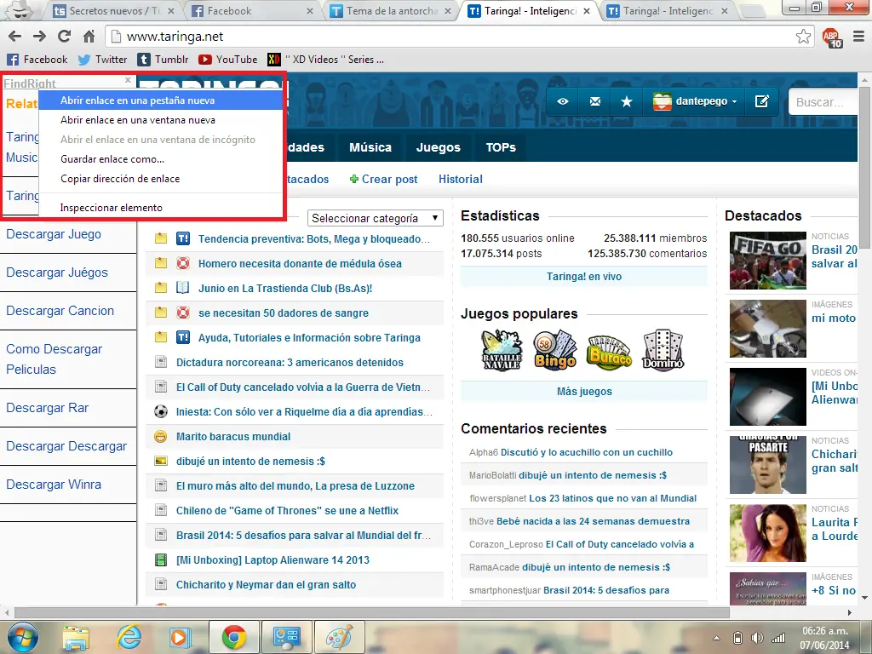Image resolution: width=872 pixels, height=654 pixels.
Task: Open the Chrome hamburger menu
Action: coord(858,37)
